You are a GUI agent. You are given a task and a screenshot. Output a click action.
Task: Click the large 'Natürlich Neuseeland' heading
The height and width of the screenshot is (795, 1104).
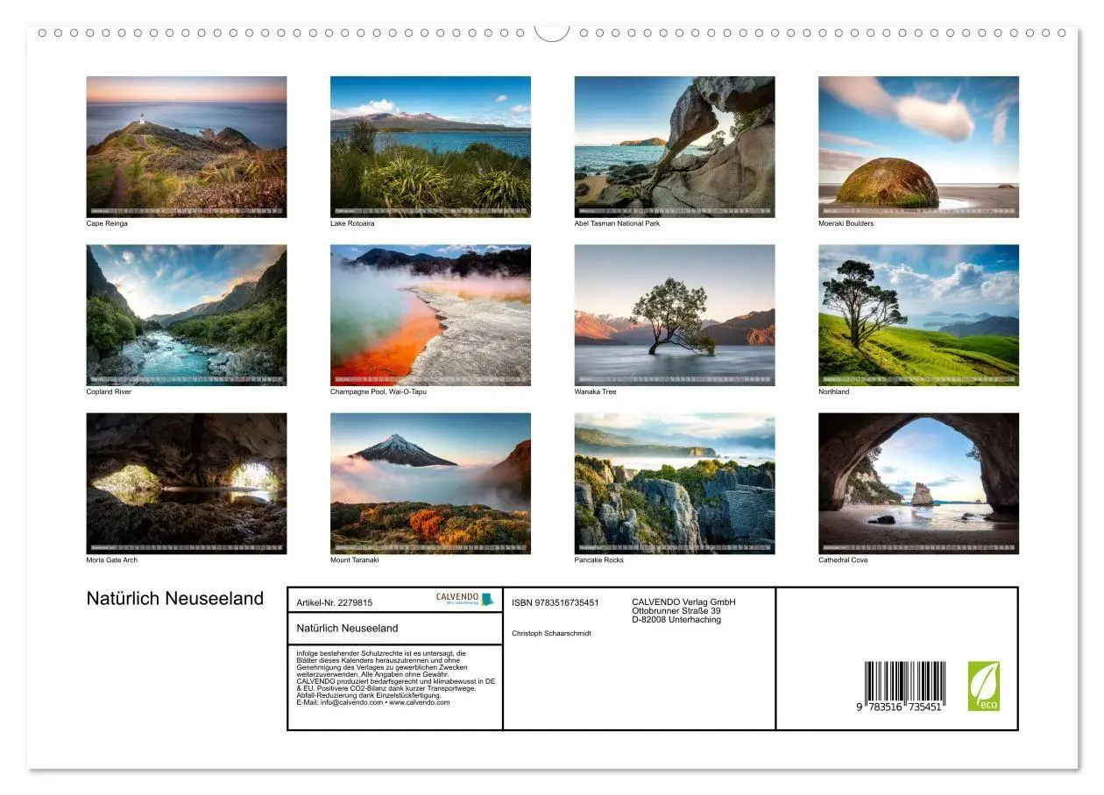pos(175,599)
